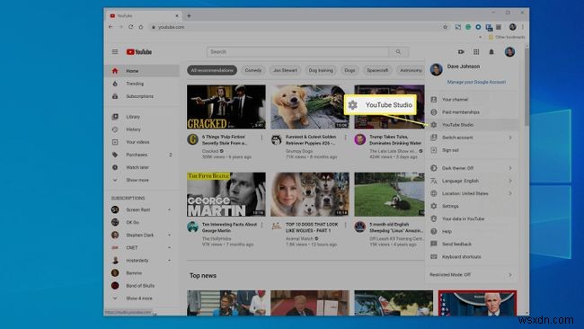584x329 pixels.
Task: Open the hamburger guide menu
Action: pos(115,52)
